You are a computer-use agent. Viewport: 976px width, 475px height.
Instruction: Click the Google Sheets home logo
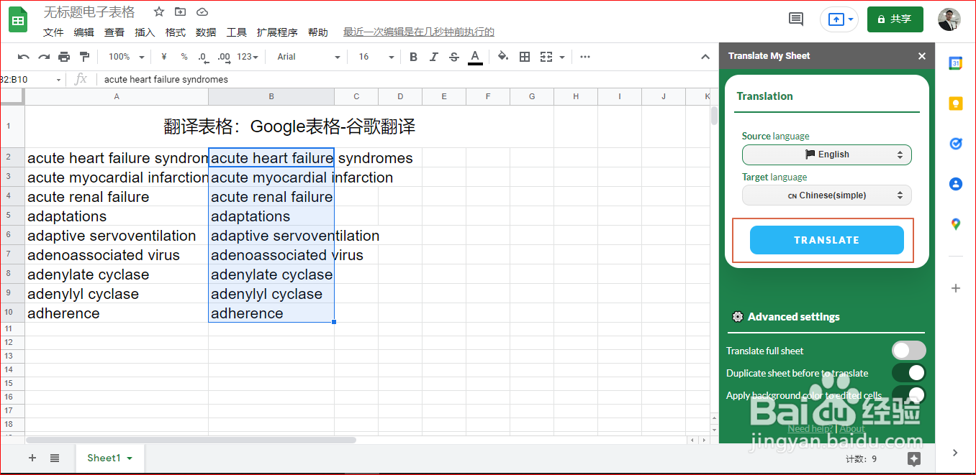click(18, 20)
